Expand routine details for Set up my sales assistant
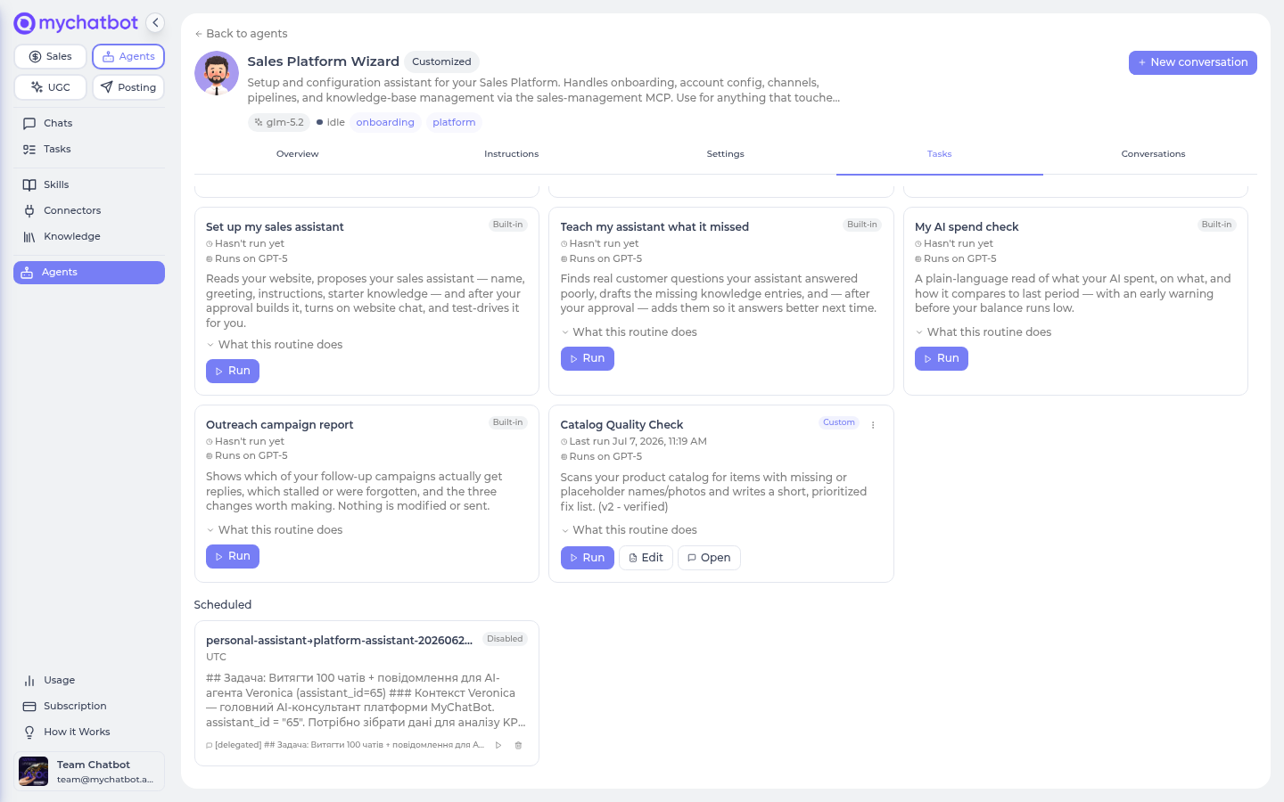Viewport: 1284px width, 802px height. 275,345
